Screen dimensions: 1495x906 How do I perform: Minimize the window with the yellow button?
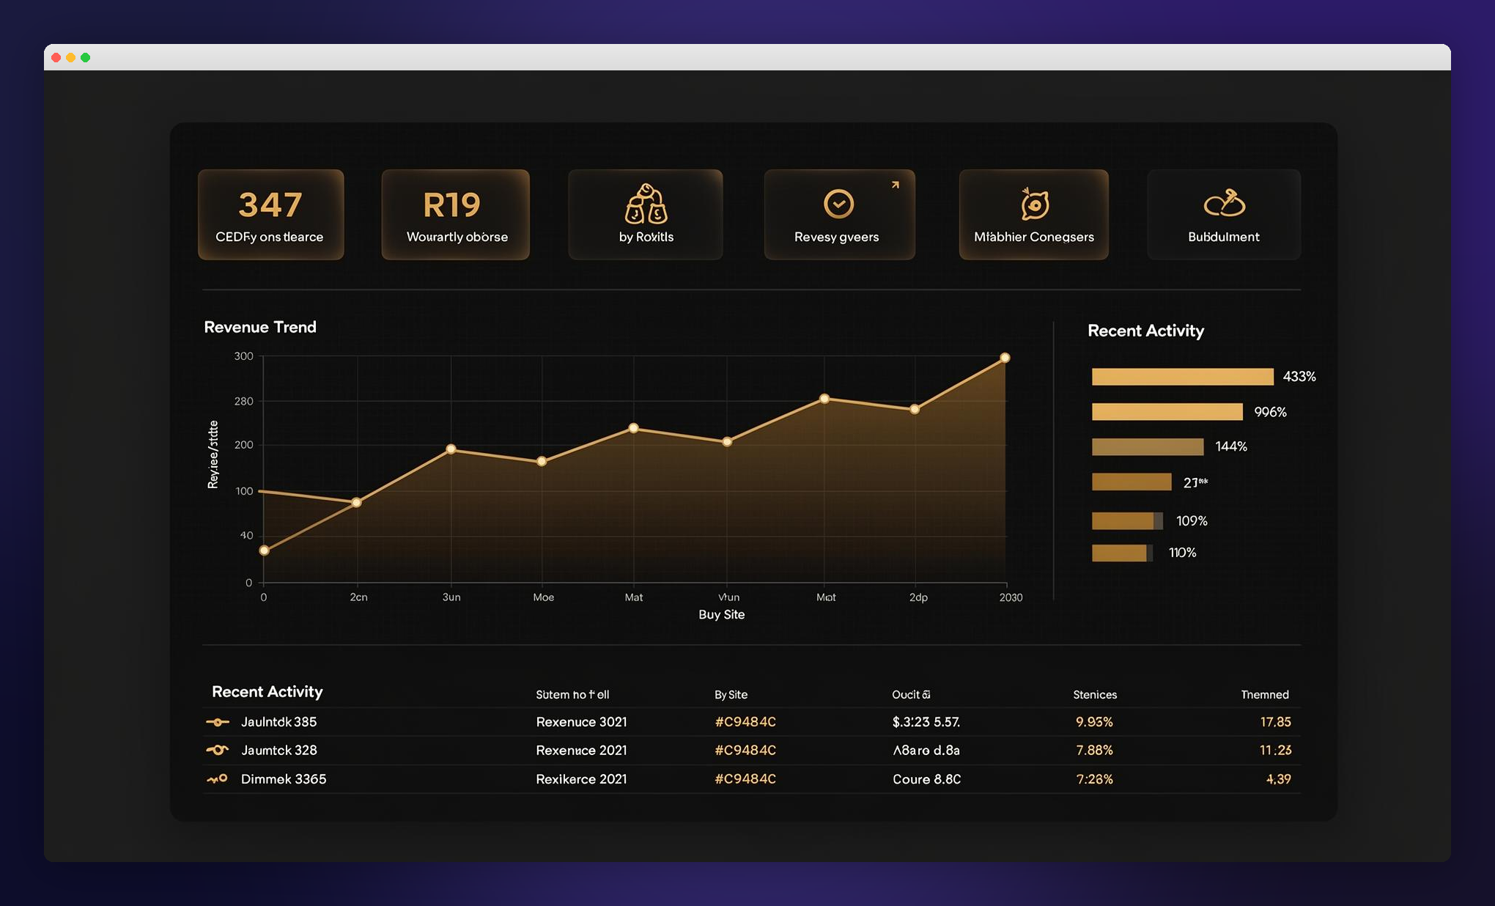coord(71,57)
